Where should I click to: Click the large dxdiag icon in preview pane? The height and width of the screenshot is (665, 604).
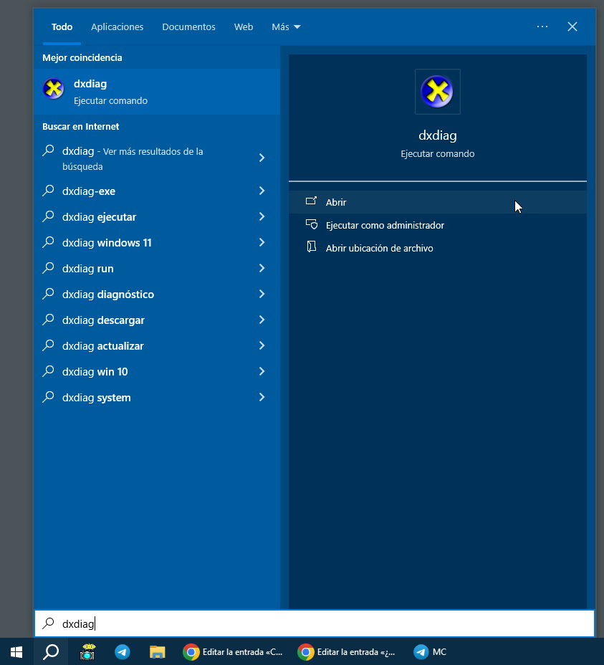coord(437,92)
